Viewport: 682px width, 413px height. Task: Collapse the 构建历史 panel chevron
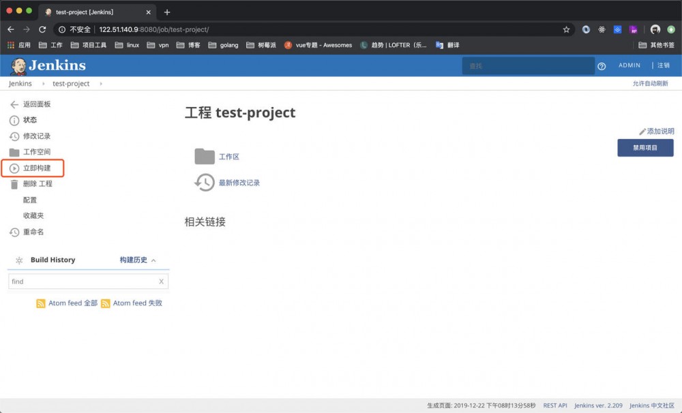[x=153, y=260]
